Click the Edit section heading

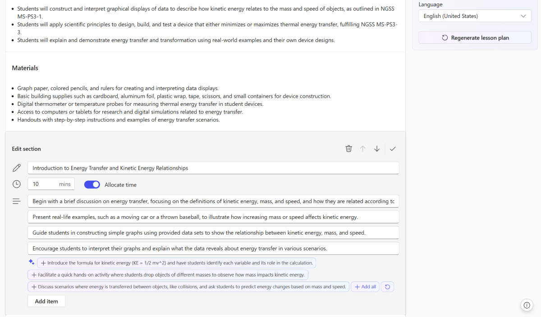tap(27, 149)
